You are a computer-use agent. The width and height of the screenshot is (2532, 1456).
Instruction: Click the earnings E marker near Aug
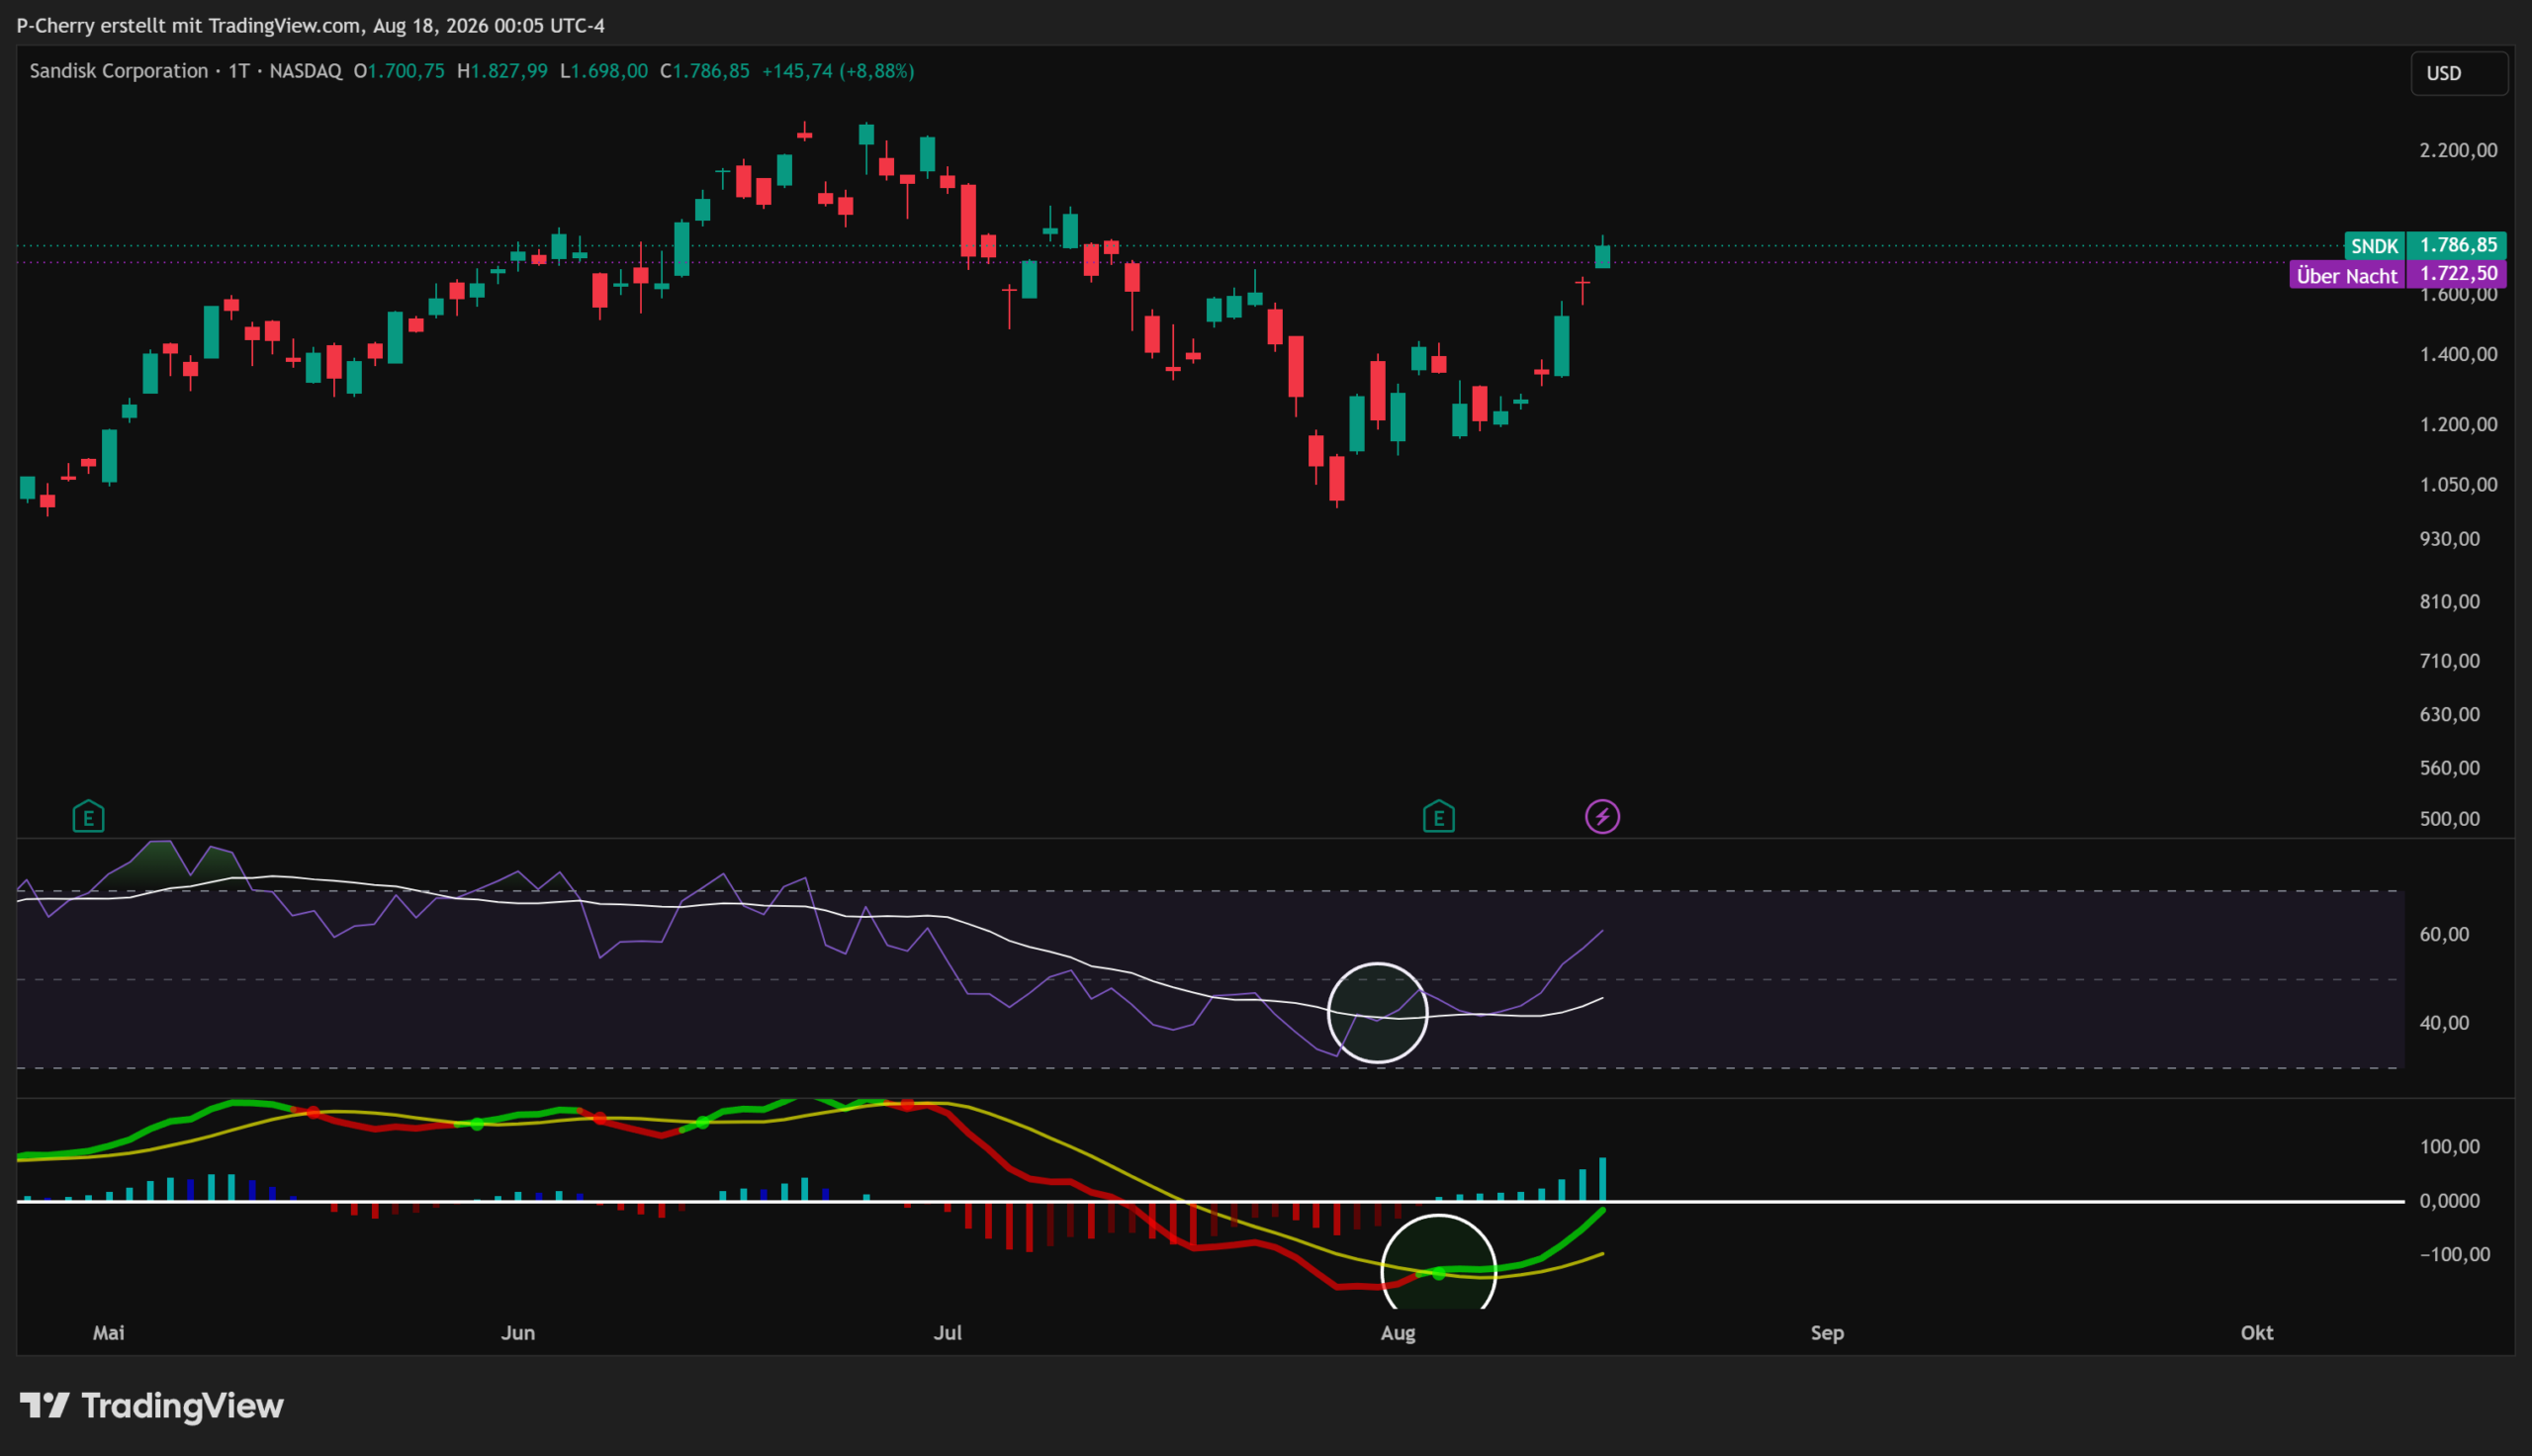click(1438, 817)
